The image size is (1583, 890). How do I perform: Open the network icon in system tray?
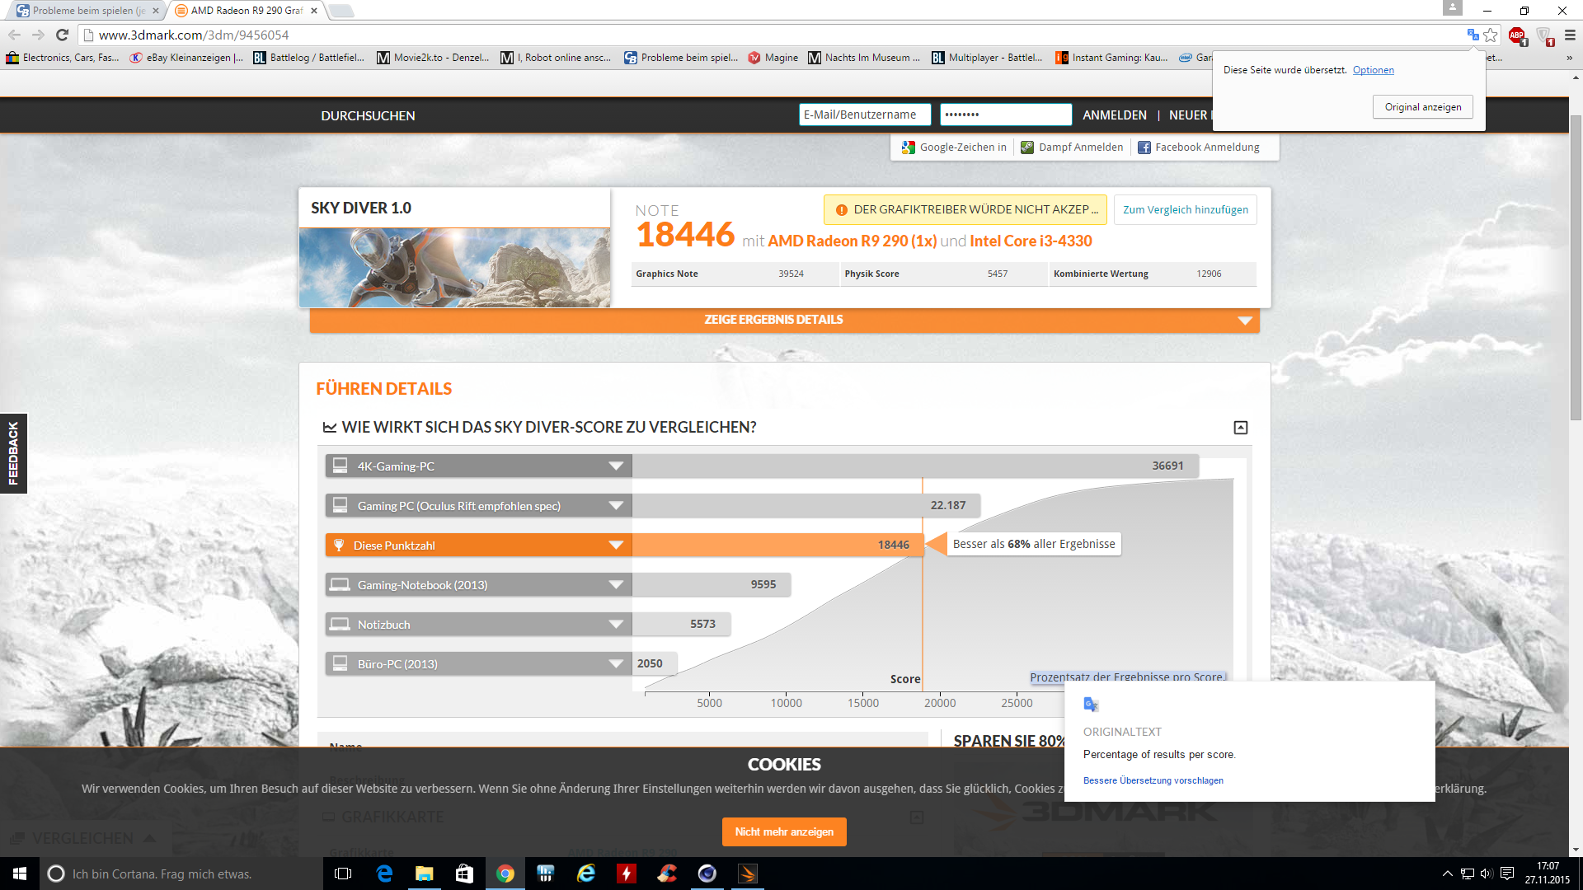(1467, 874)
